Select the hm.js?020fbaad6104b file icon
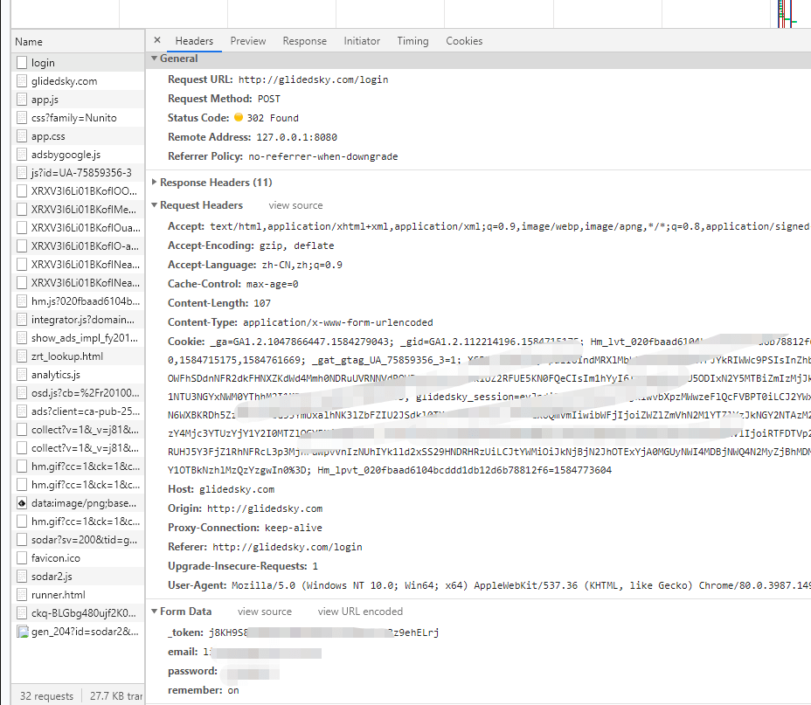This screenshot has width=811, height=705. click(22, 301)
